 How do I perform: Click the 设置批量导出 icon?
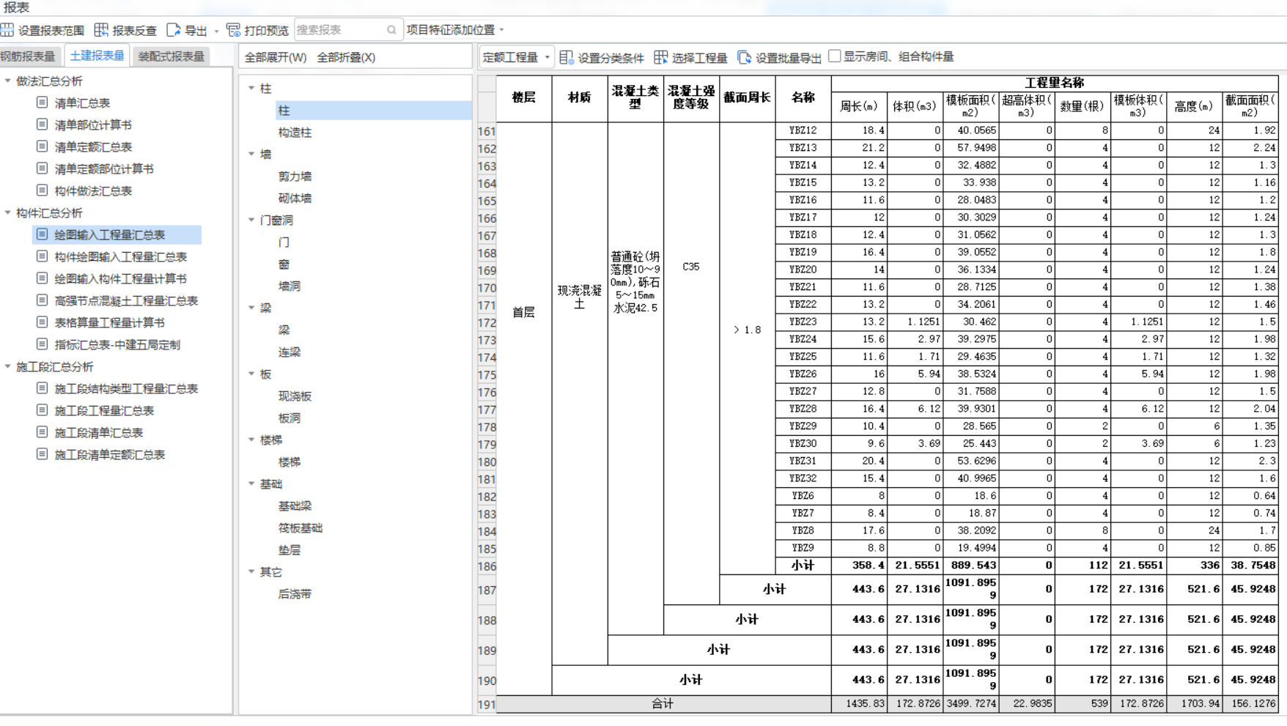click(744, 57)
